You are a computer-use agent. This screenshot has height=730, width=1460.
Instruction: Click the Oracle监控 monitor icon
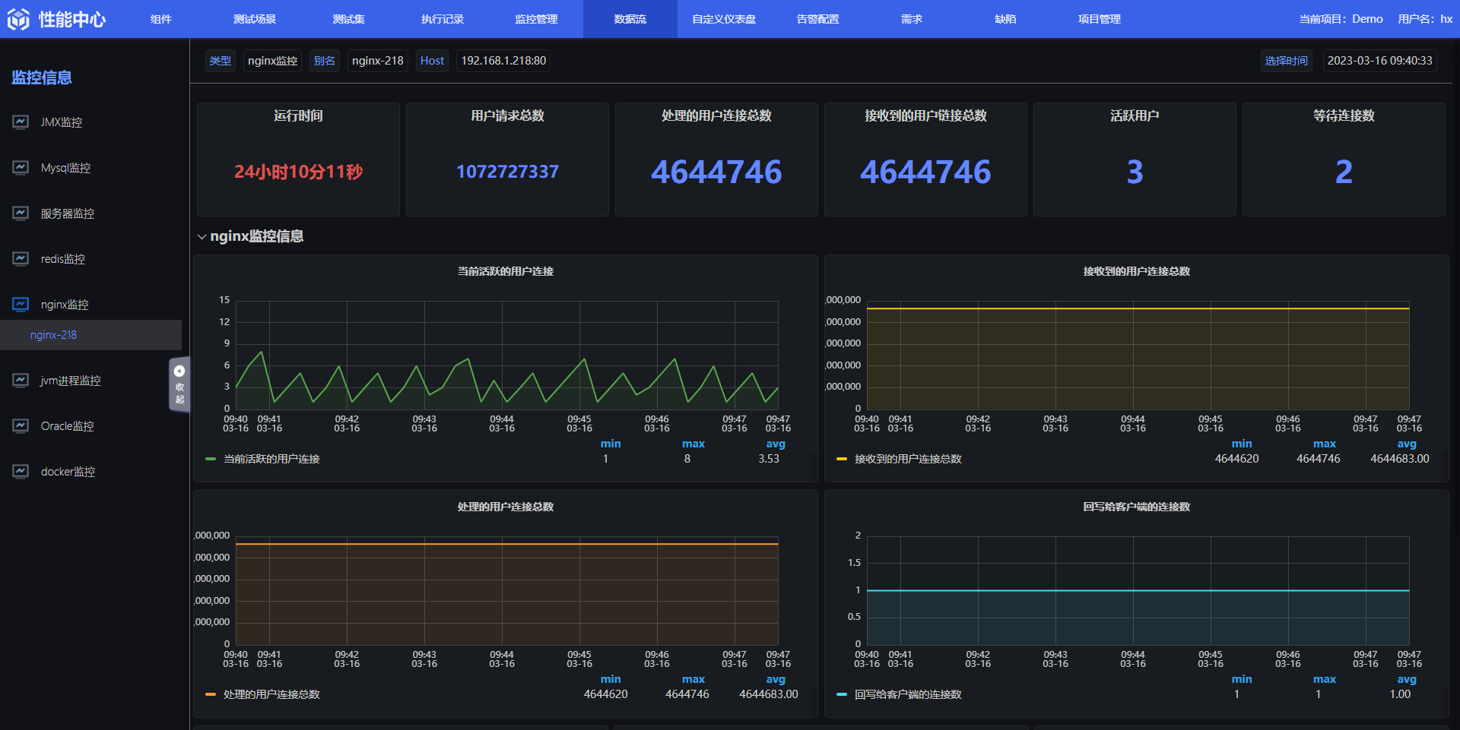coord(21,425)
